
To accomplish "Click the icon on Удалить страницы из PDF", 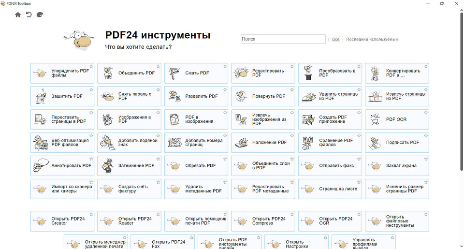I will pos(308,97).
